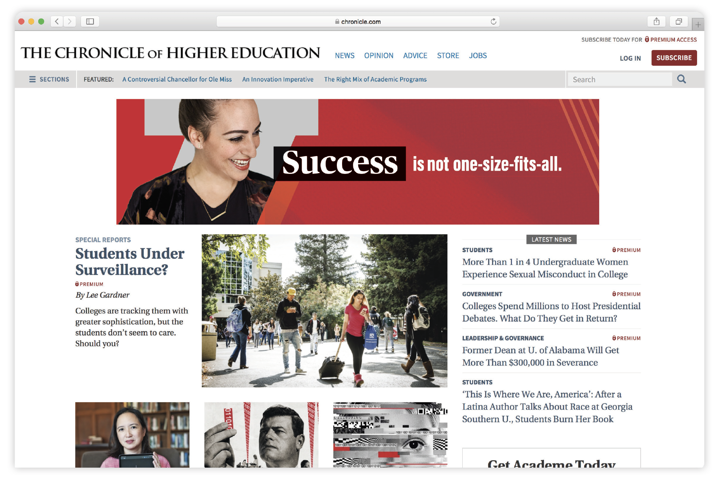The width and height of the screenshot is (719, 483).
Task: Open the Opinion menu item
Action: click(379, 55)
